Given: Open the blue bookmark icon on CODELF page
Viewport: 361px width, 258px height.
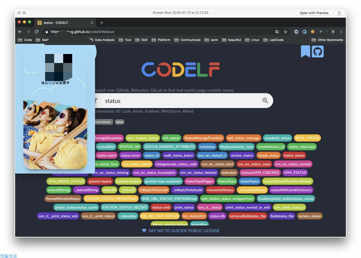Looking at the screenshot, I should pos(306,51).
